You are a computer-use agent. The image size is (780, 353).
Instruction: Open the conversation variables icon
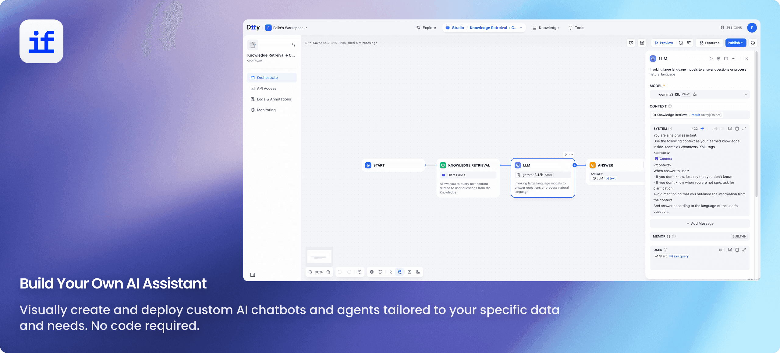[631, 43]
